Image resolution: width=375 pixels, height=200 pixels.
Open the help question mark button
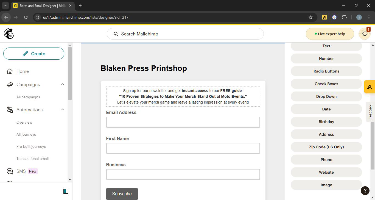coord(365,191)
